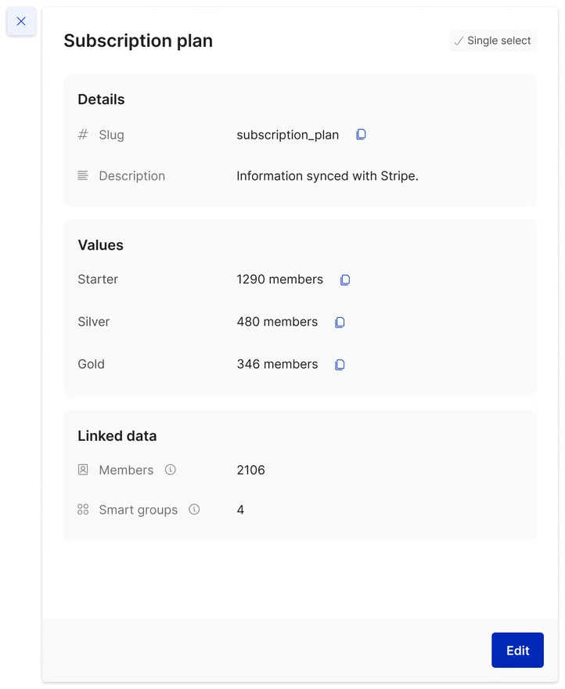
Task: Click the Smart groups grid icon
Action: (83, 509)
